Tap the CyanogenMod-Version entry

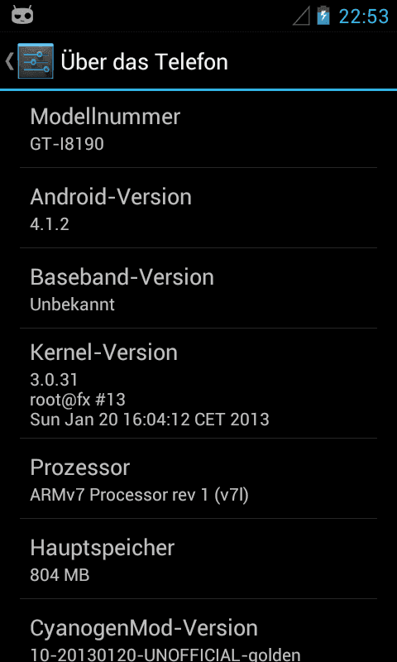click(198, 631)
